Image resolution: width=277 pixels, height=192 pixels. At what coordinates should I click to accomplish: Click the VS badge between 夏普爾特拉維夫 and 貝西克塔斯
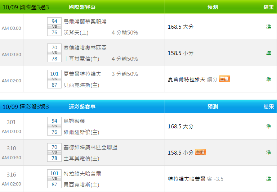[x=54, y=79]
